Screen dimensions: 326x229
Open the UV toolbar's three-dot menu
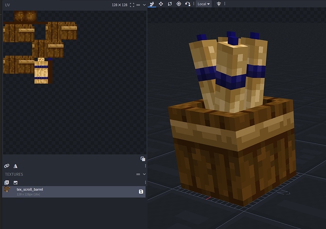point(146,166)
